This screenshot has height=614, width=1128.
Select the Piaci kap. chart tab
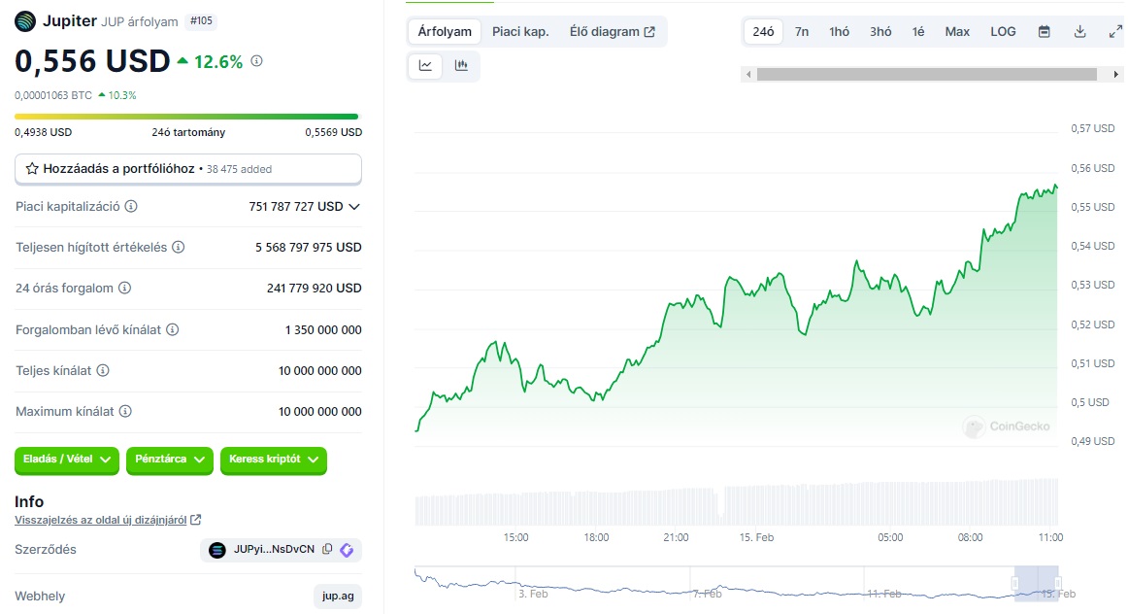520,32
